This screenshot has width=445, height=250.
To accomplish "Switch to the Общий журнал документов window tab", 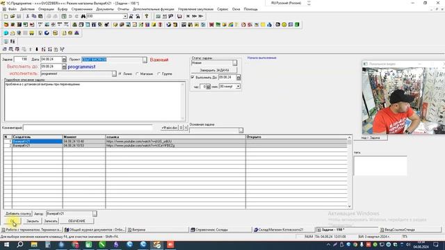I will [x=95, y=230].
